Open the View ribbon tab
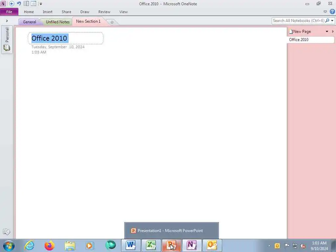 (x=123, y=12)
